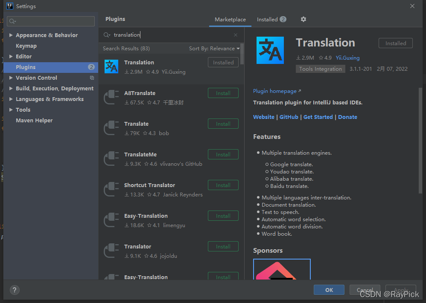
Task: Open the Sort By Relevance dropdown
Action: (x=214, y=49)
